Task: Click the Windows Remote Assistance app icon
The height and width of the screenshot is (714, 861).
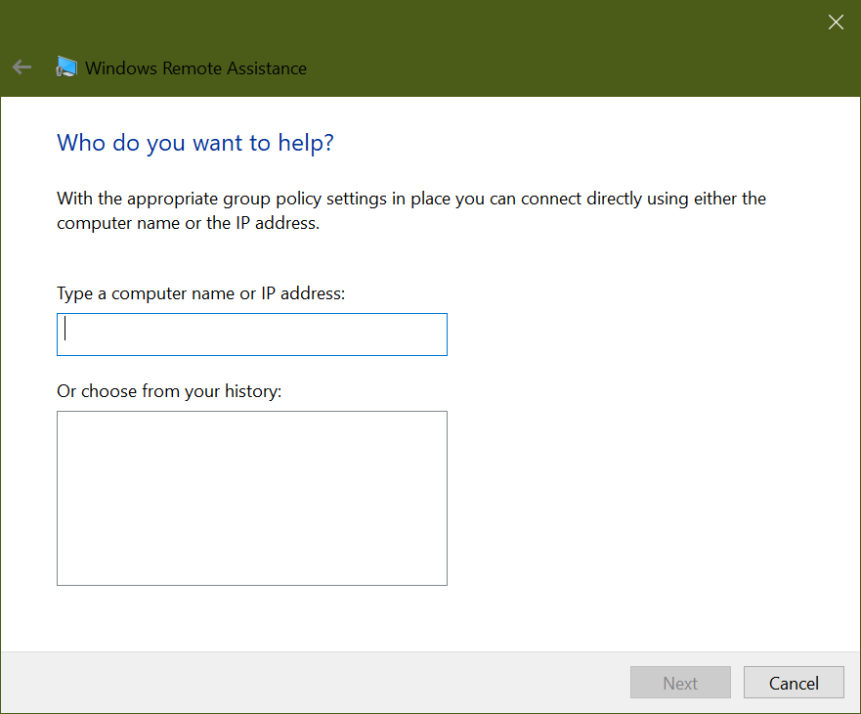Action: [x=66, y=67]
